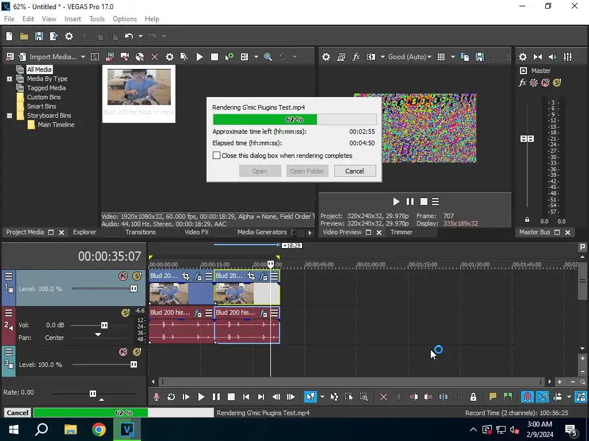The image size is (589, 441).
Task: Adjust the playback Rate slider
Action: tap(93, 393)
